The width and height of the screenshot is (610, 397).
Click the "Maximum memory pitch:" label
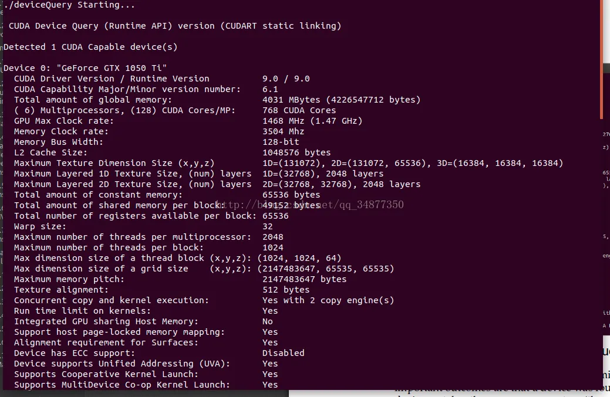[69, 279]
